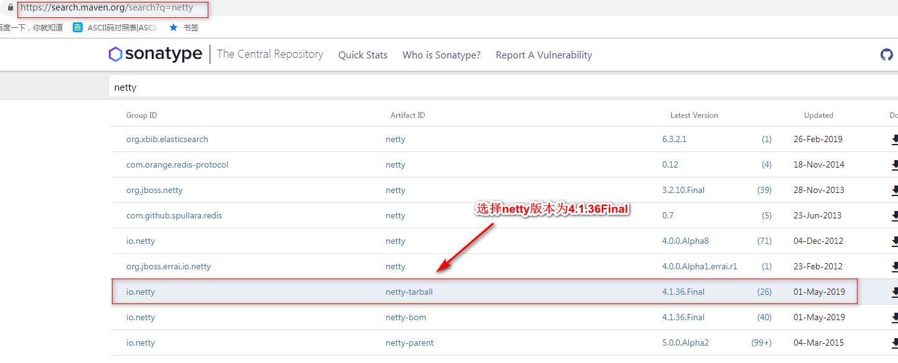Open version 6.3.2.1 link
This screenshot has width=898, height=363.
(674, 139)
